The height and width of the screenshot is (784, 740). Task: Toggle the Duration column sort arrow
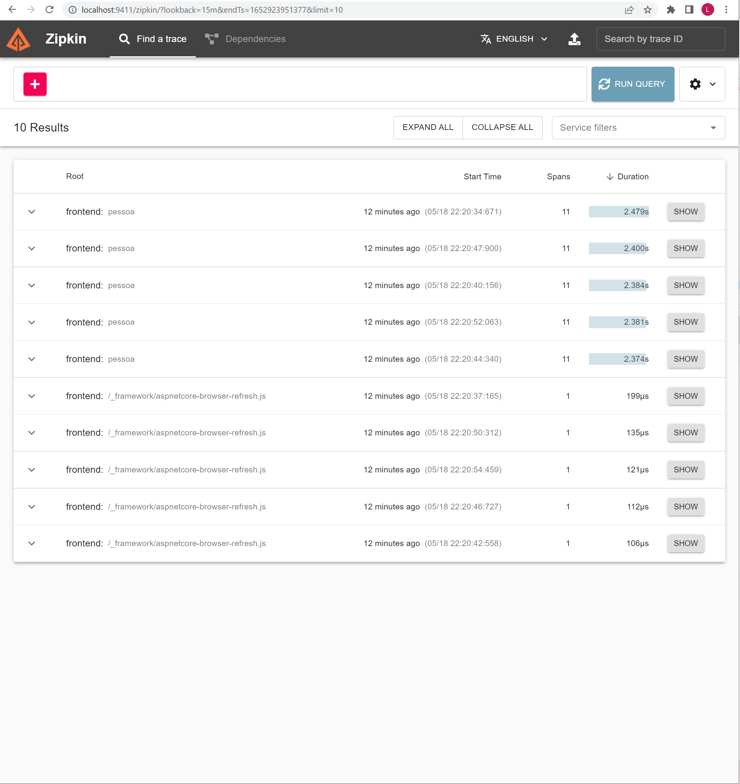pyautogui.click(x=609, y=177)
